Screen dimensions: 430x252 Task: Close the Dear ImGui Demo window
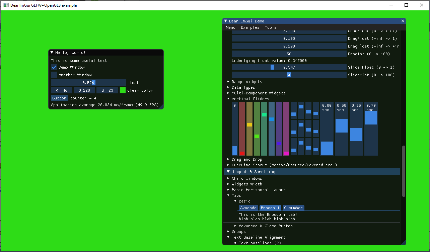pyautogui.click(x=403, y=21)
